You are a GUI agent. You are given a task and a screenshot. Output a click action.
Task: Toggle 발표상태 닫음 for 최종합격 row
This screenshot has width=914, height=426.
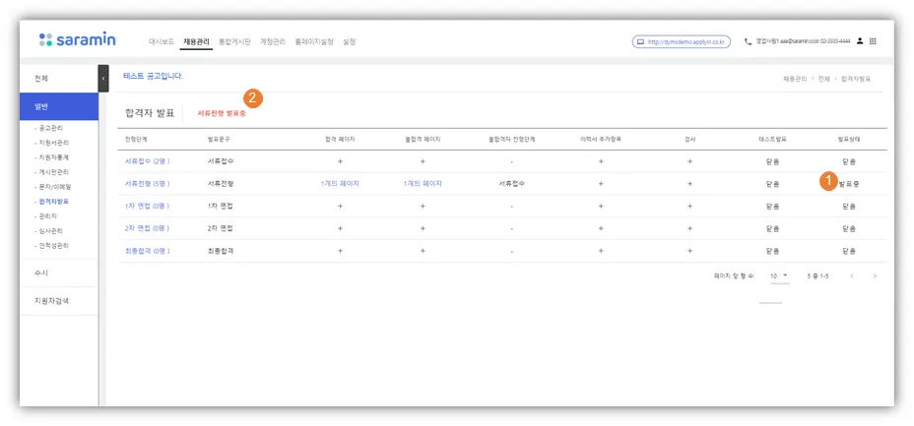coord(849,251)
